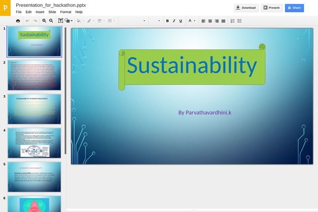Open the Edit menu
Screen dimensions: 318x212
(28, 12)
